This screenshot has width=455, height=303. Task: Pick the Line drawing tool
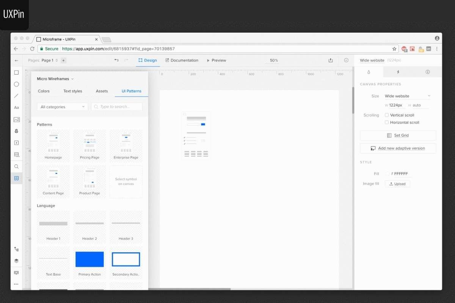(x=16, y=96)
